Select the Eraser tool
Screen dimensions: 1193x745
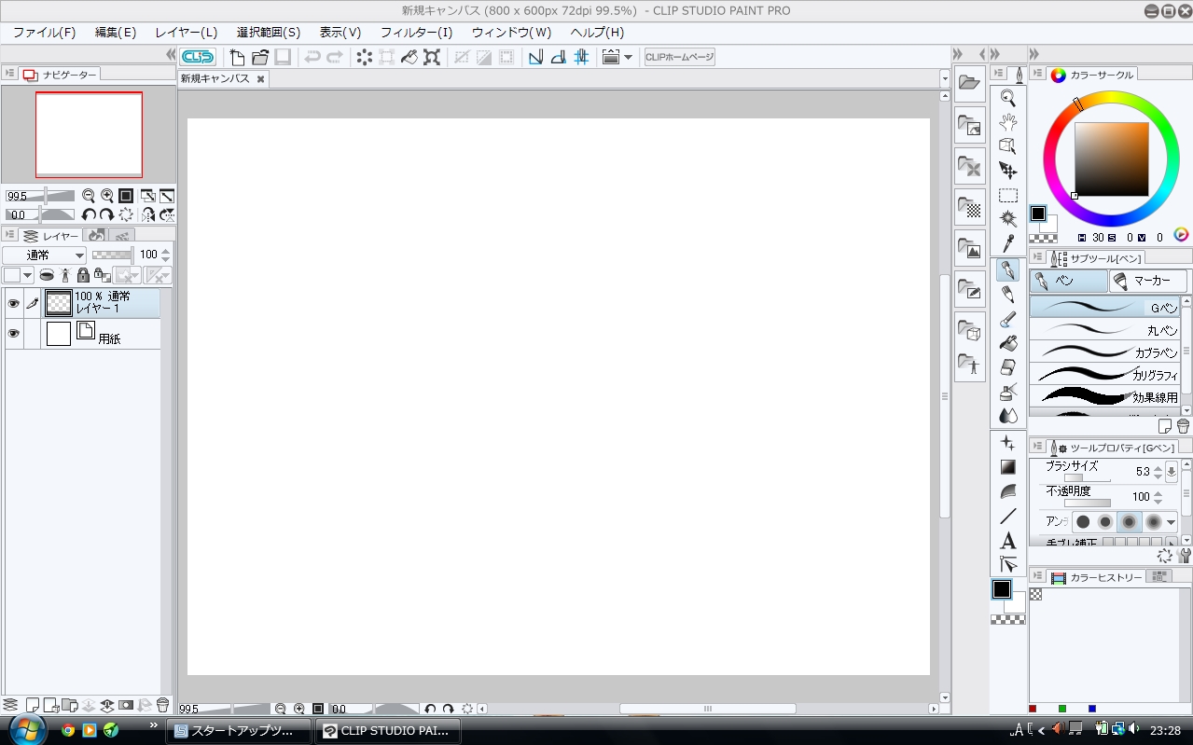pyautogui.click(x=1008, y=367)
